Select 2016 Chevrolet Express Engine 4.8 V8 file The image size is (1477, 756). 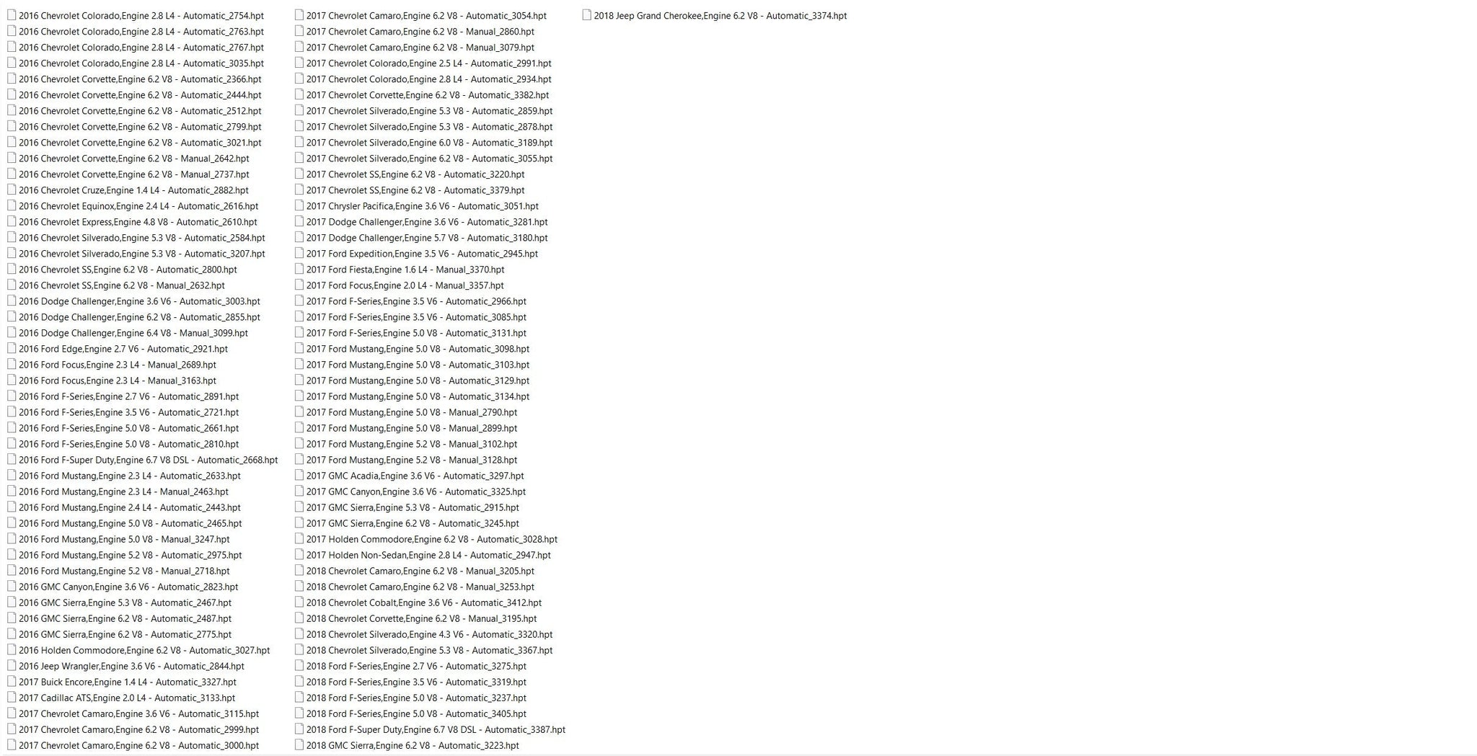point(132,222)
